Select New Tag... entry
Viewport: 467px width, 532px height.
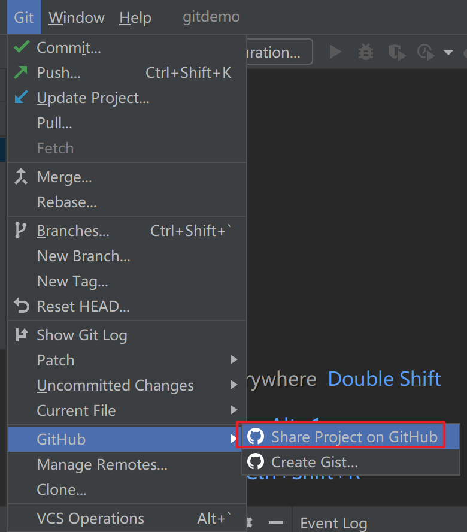(x=127, y=281)
